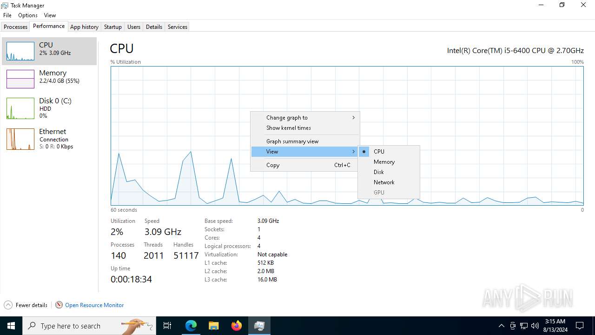The image size is (595, 335).
Task: Click the Virtualization Not capable value
Action: point(272,255)
